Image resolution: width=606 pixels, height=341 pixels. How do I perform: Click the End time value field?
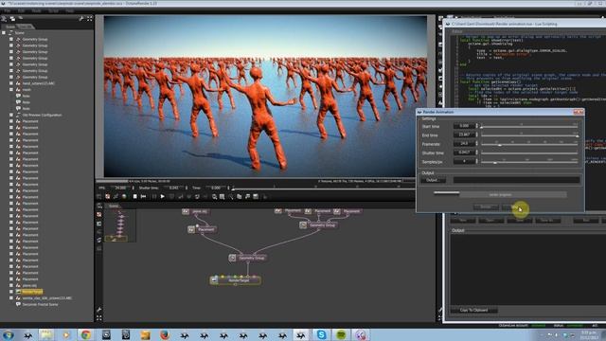[x=464, y=135]
